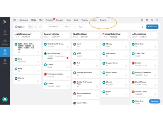
Task: Open the Printing Dimensions deal card
Action: click(x=144, y=74)
